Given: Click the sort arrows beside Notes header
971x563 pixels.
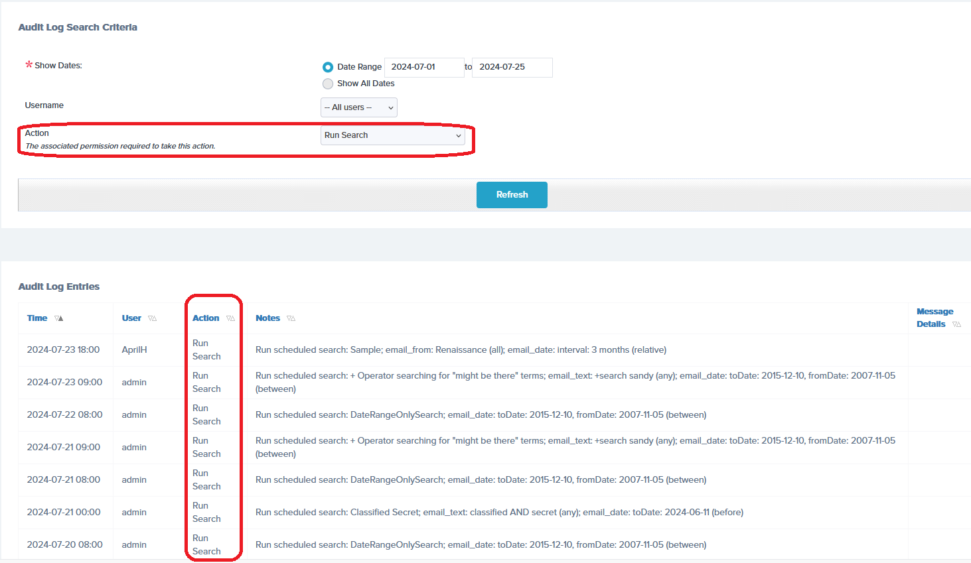Looking at the screenshot, I should coord(291,319).
